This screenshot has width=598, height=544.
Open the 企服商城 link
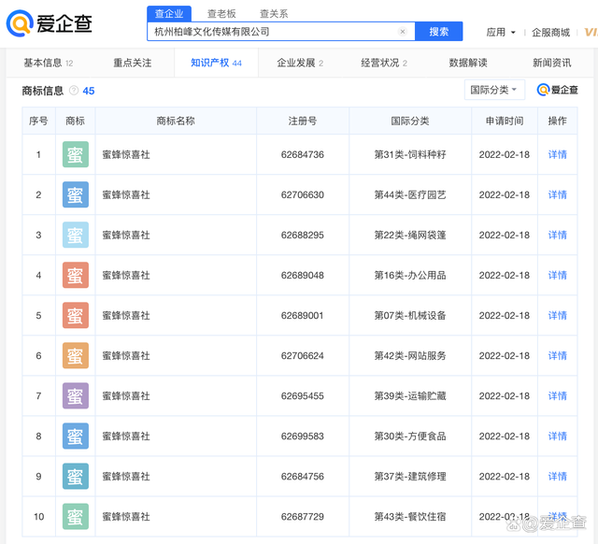[550, 33]
